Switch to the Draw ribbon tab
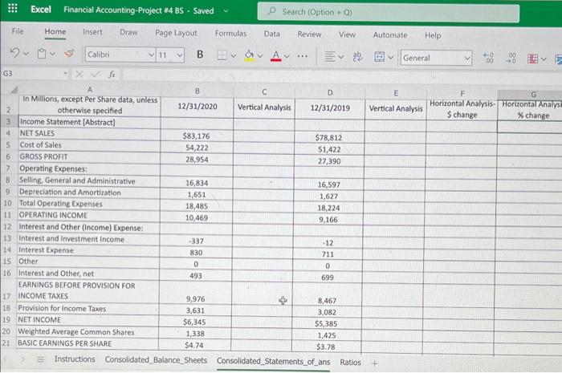The width and height of the screenshot is (562, 373). (x=128, y=33)
